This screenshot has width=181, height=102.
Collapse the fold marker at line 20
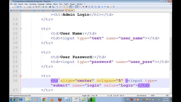pos(21,52)
